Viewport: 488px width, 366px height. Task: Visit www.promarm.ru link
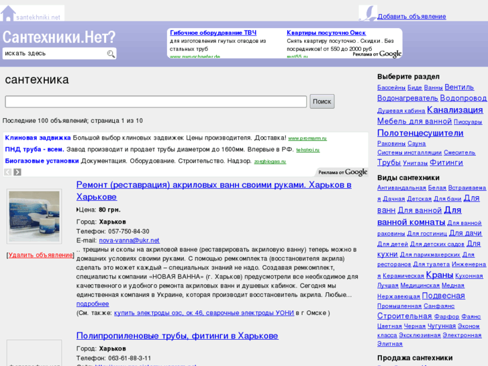click(x=307, y=138)
